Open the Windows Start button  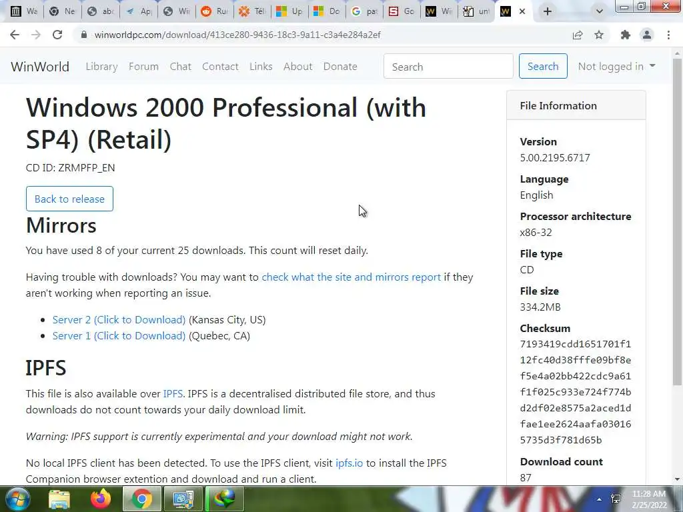point(17,499)
